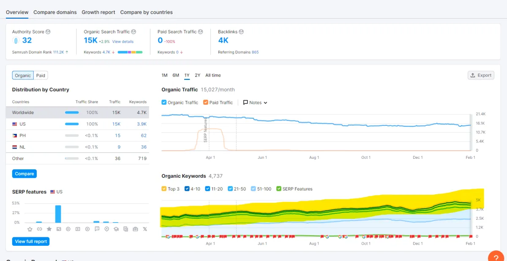Open the View details link
Viewport: 507px width, 261px height.
123,41
